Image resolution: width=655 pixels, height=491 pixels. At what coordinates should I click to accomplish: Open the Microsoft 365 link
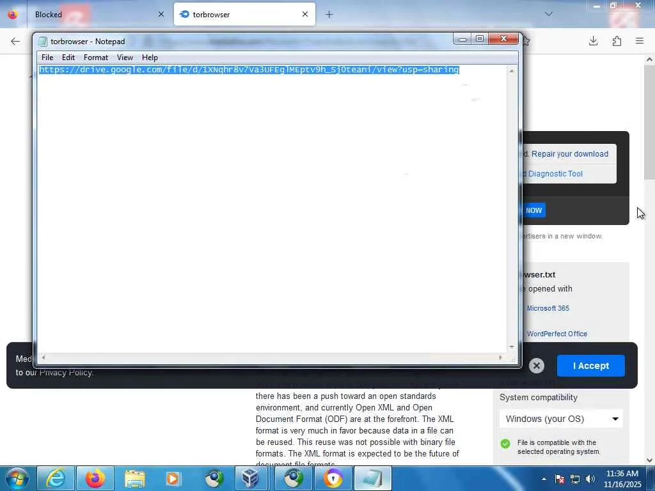[x=548, y=308]
